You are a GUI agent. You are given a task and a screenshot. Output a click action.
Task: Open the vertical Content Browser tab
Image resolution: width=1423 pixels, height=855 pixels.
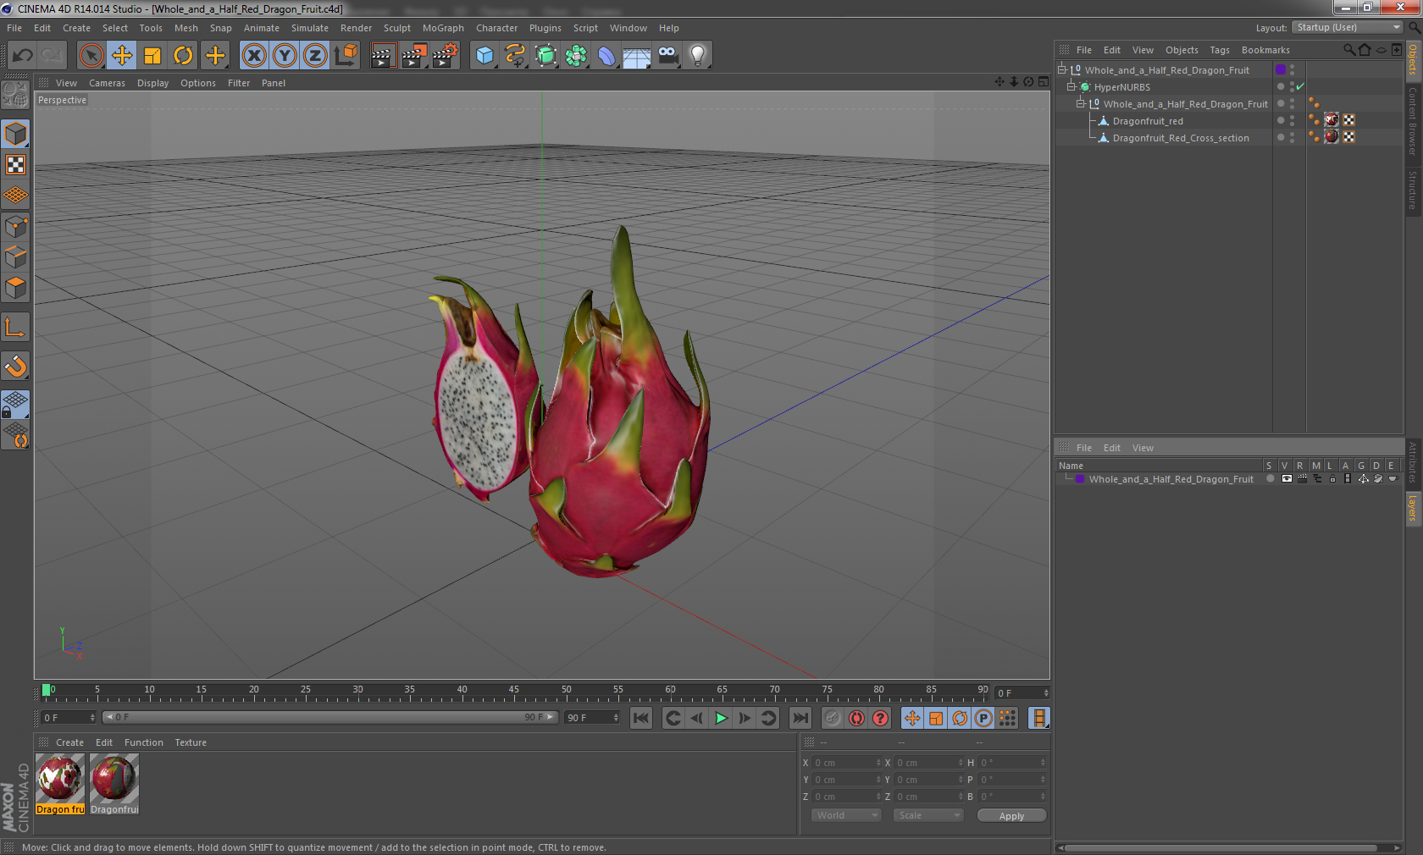pyautogui.click(x=1413, y=120)
